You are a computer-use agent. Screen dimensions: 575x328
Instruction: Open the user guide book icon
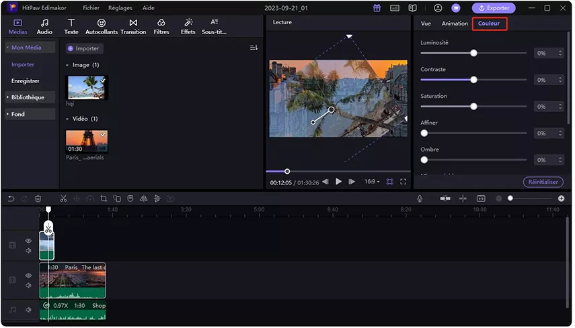pyautogui.click(x=412, y=8)
